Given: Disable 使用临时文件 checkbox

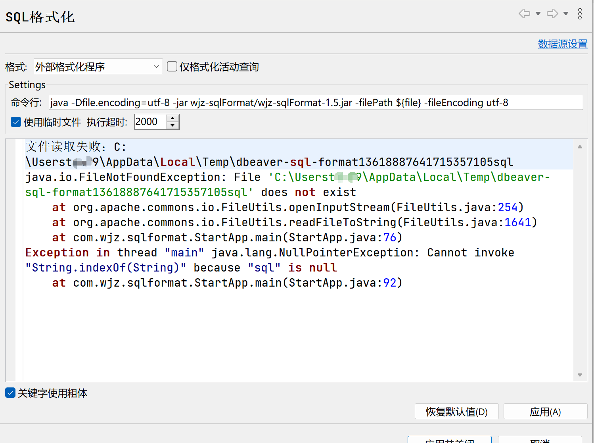Looking at the screenshot, I should click(x=15, y=122).
